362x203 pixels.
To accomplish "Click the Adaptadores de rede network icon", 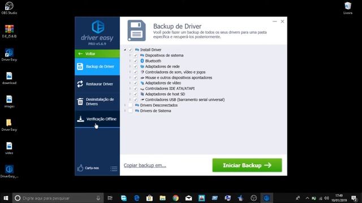I will 142,67.
